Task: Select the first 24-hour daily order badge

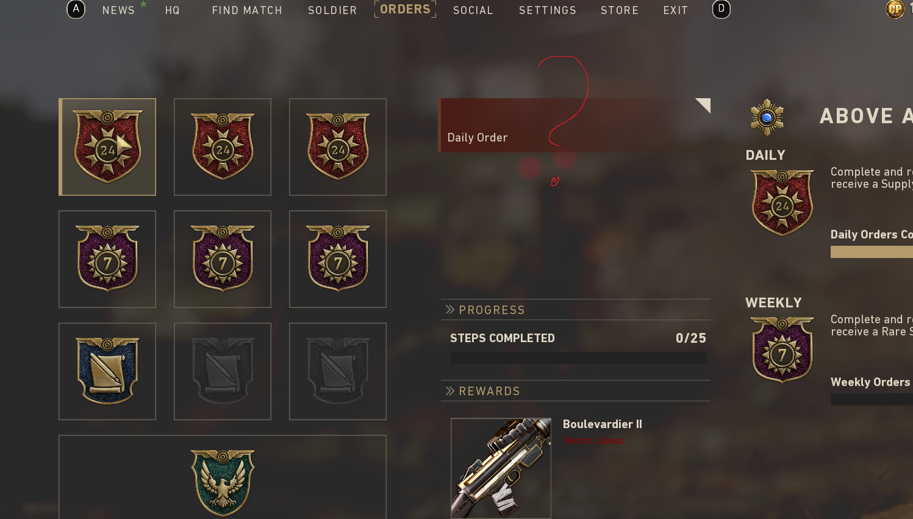Action: click(107, 147)
